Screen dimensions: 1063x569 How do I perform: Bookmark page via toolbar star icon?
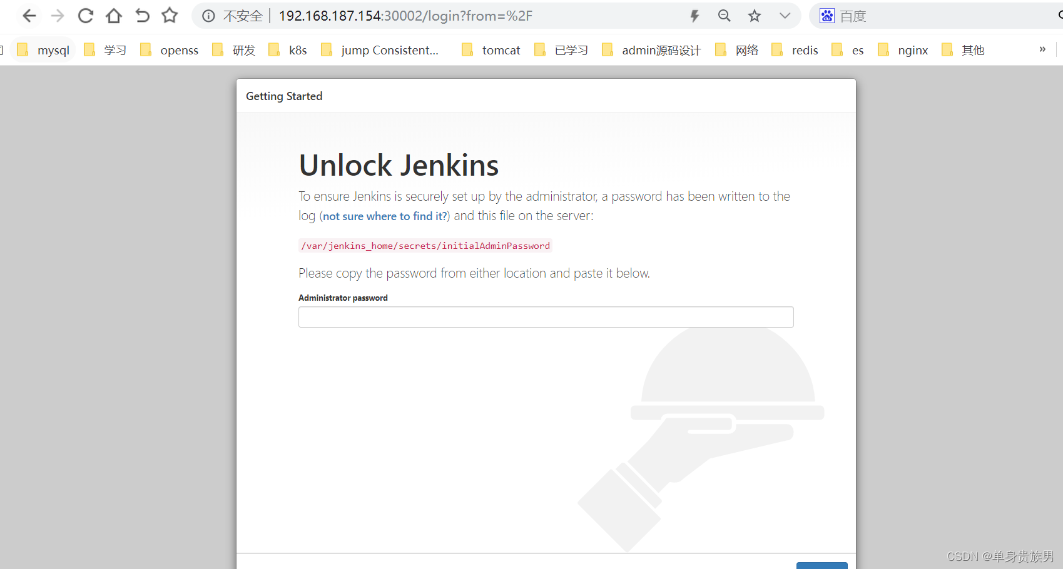click(170, 16)
